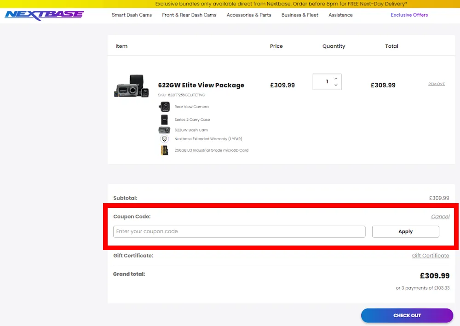Open Business & Fleet menu
This screenshot has height=326, width=460.
[300, 15]
